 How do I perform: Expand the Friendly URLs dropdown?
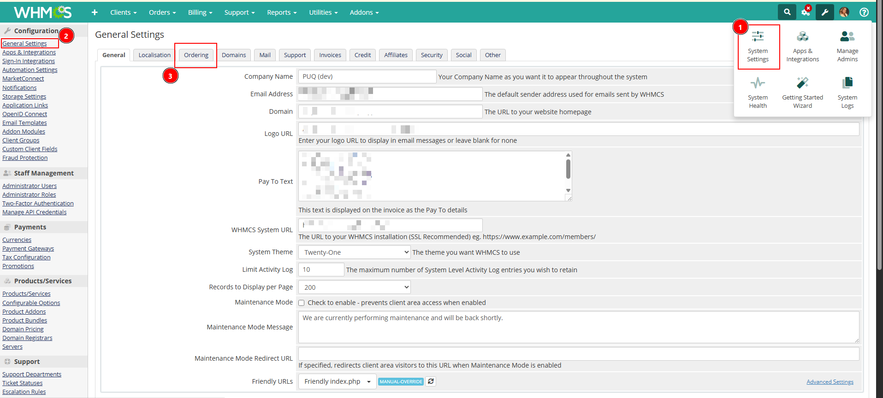(x=337, y=381)
